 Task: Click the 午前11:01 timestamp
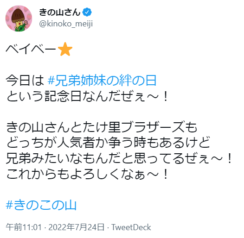pyautogui.click(x=24, y=227)
